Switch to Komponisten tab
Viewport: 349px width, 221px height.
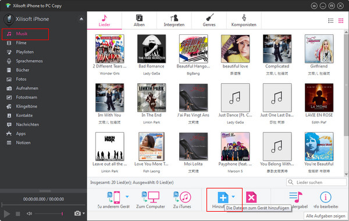point(244,20)
